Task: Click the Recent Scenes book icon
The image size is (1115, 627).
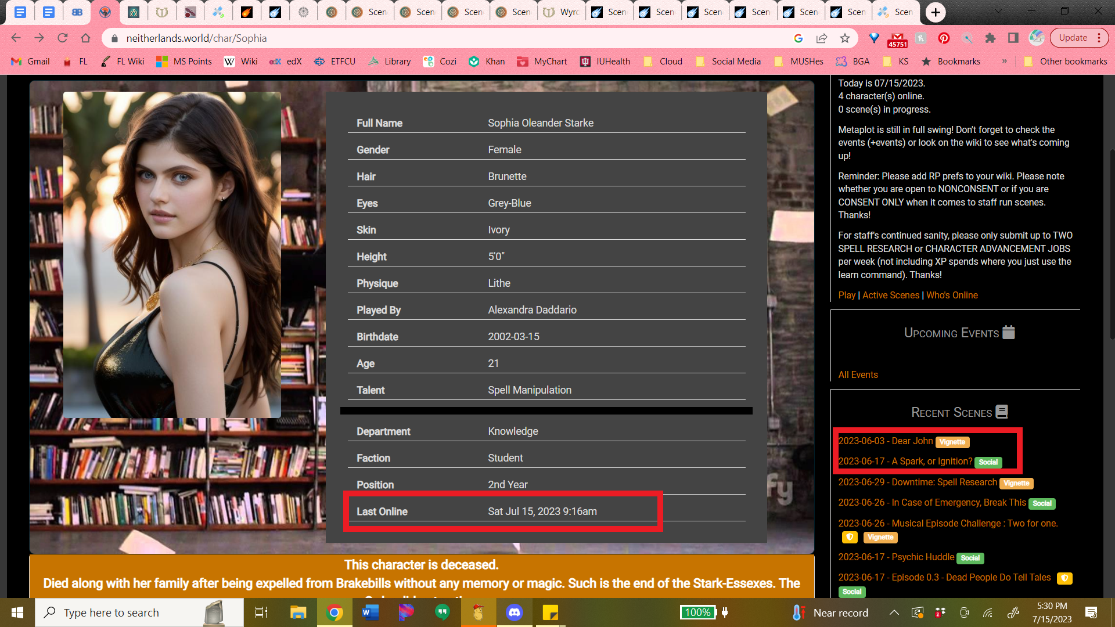Action: (1002, 412)
